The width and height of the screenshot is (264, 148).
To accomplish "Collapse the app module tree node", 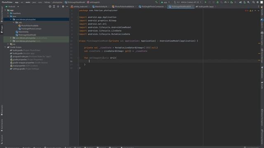I will [x=5, y=10].
